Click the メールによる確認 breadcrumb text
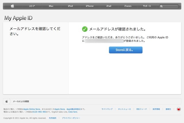Viewport: 184px width, 123px height. click(x=21, y=101)
